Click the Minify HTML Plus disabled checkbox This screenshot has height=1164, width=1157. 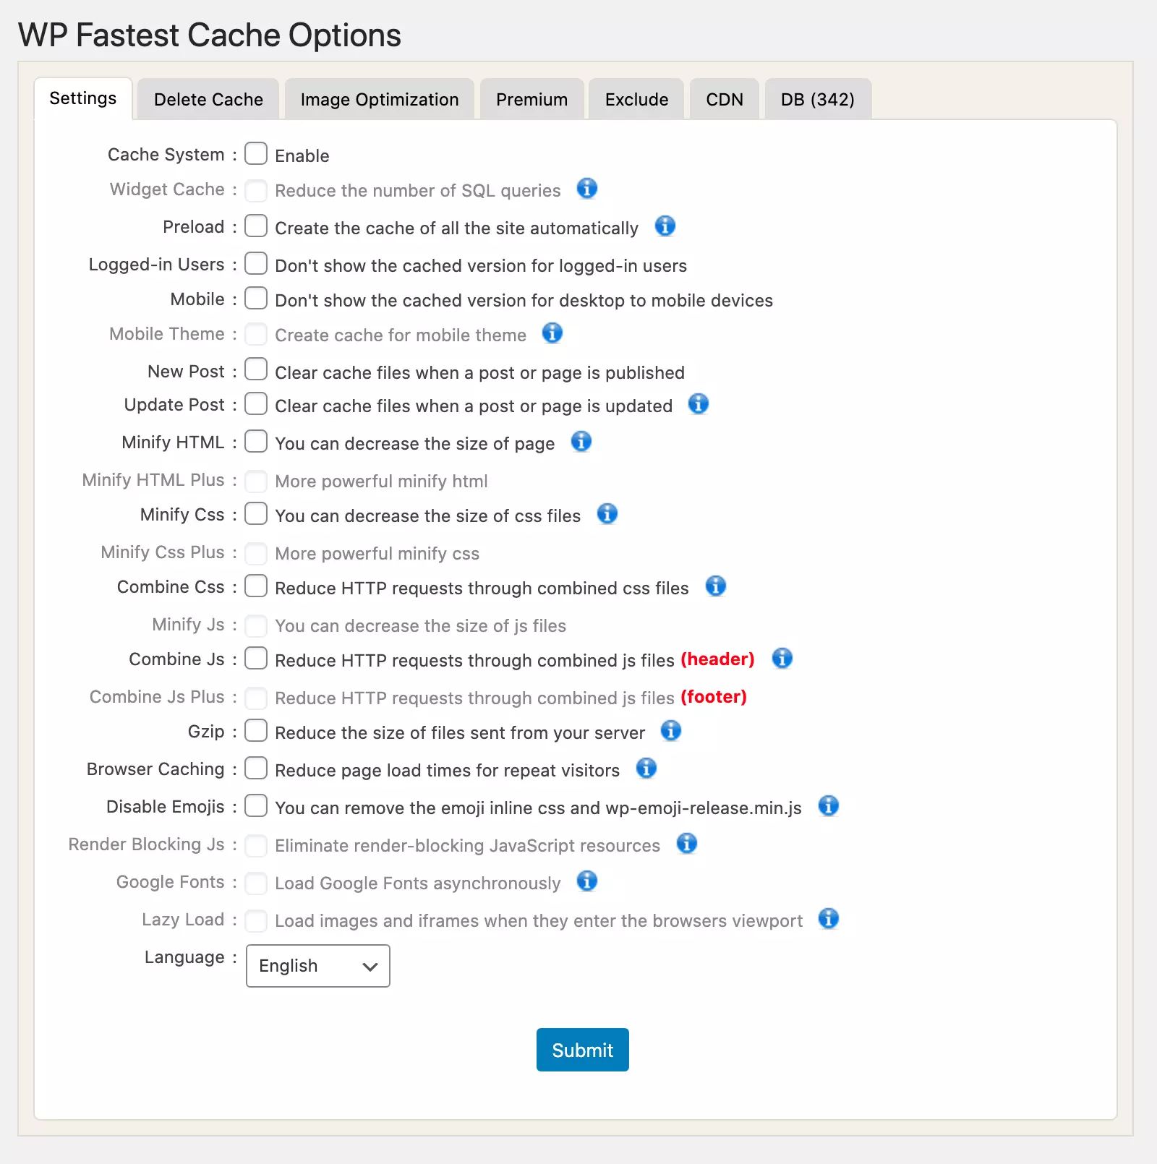pyautogui.click(x=256, y=482)
